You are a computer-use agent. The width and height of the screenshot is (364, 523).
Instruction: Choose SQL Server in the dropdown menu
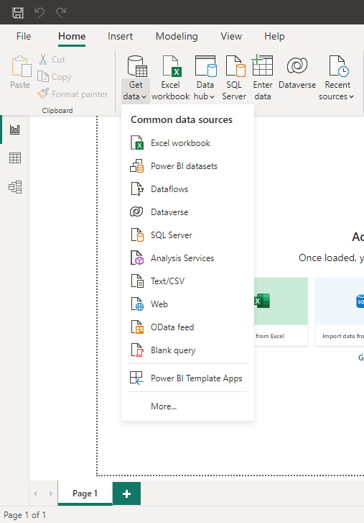187,235
